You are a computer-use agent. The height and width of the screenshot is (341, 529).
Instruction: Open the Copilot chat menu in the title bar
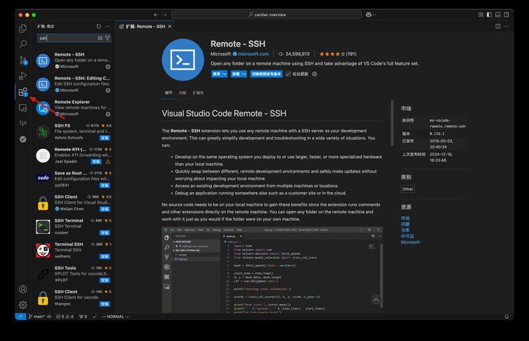[369, 15]
